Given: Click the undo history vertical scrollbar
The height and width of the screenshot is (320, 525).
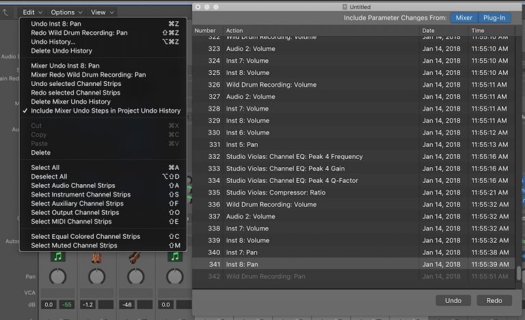Looking at the screenshot, I should point(519,273).
